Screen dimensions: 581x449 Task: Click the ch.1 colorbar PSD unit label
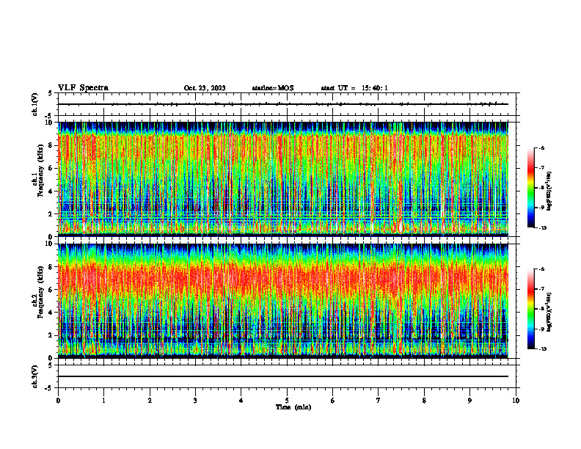coord(549,191)
